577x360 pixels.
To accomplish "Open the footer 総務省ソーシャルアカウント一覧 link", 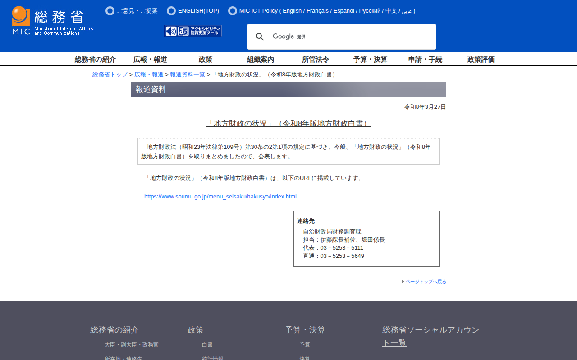I will 430,336.
